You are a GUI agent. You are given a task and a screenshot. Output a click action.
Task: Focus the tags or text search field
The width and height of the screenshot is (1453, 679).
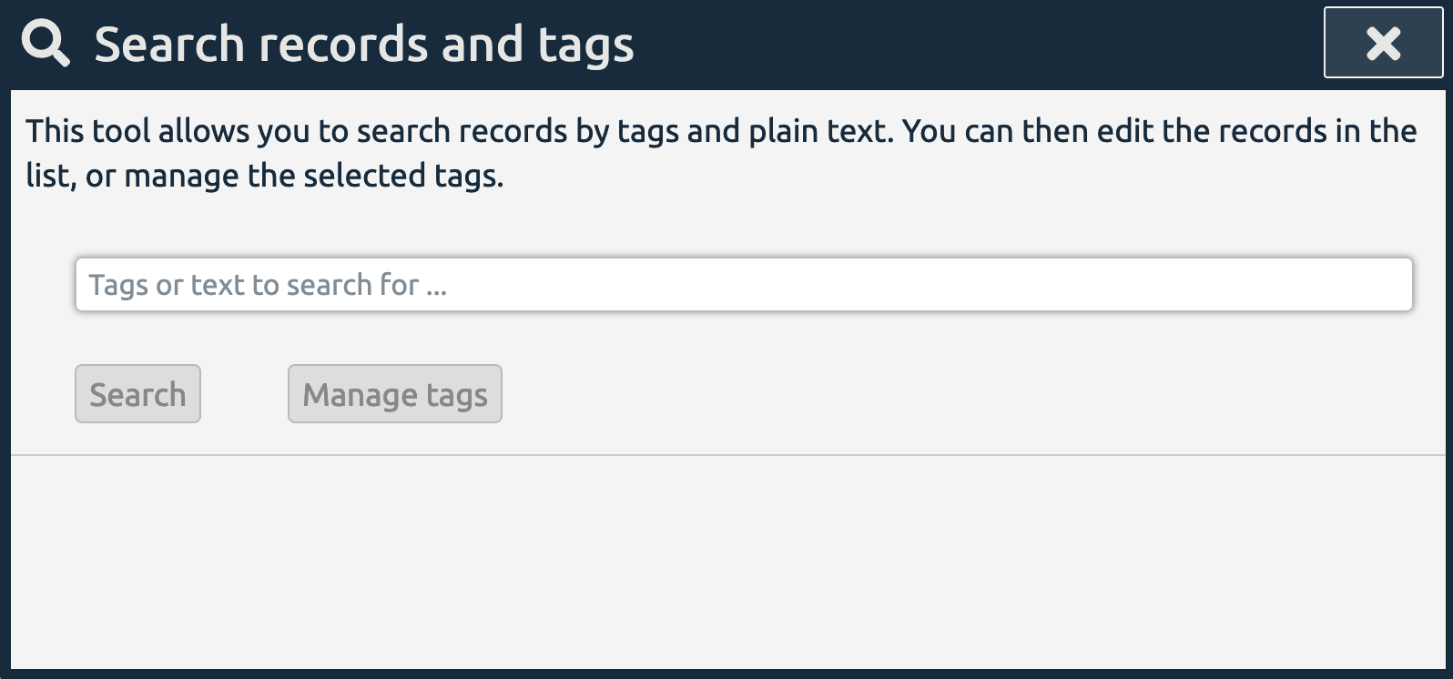click(744, 285)
